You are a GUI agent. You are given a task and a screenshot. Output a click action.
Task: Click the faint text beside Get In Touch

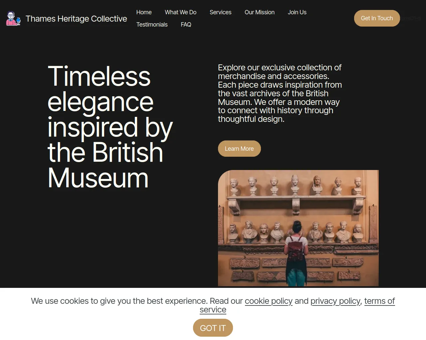(411, 18)
